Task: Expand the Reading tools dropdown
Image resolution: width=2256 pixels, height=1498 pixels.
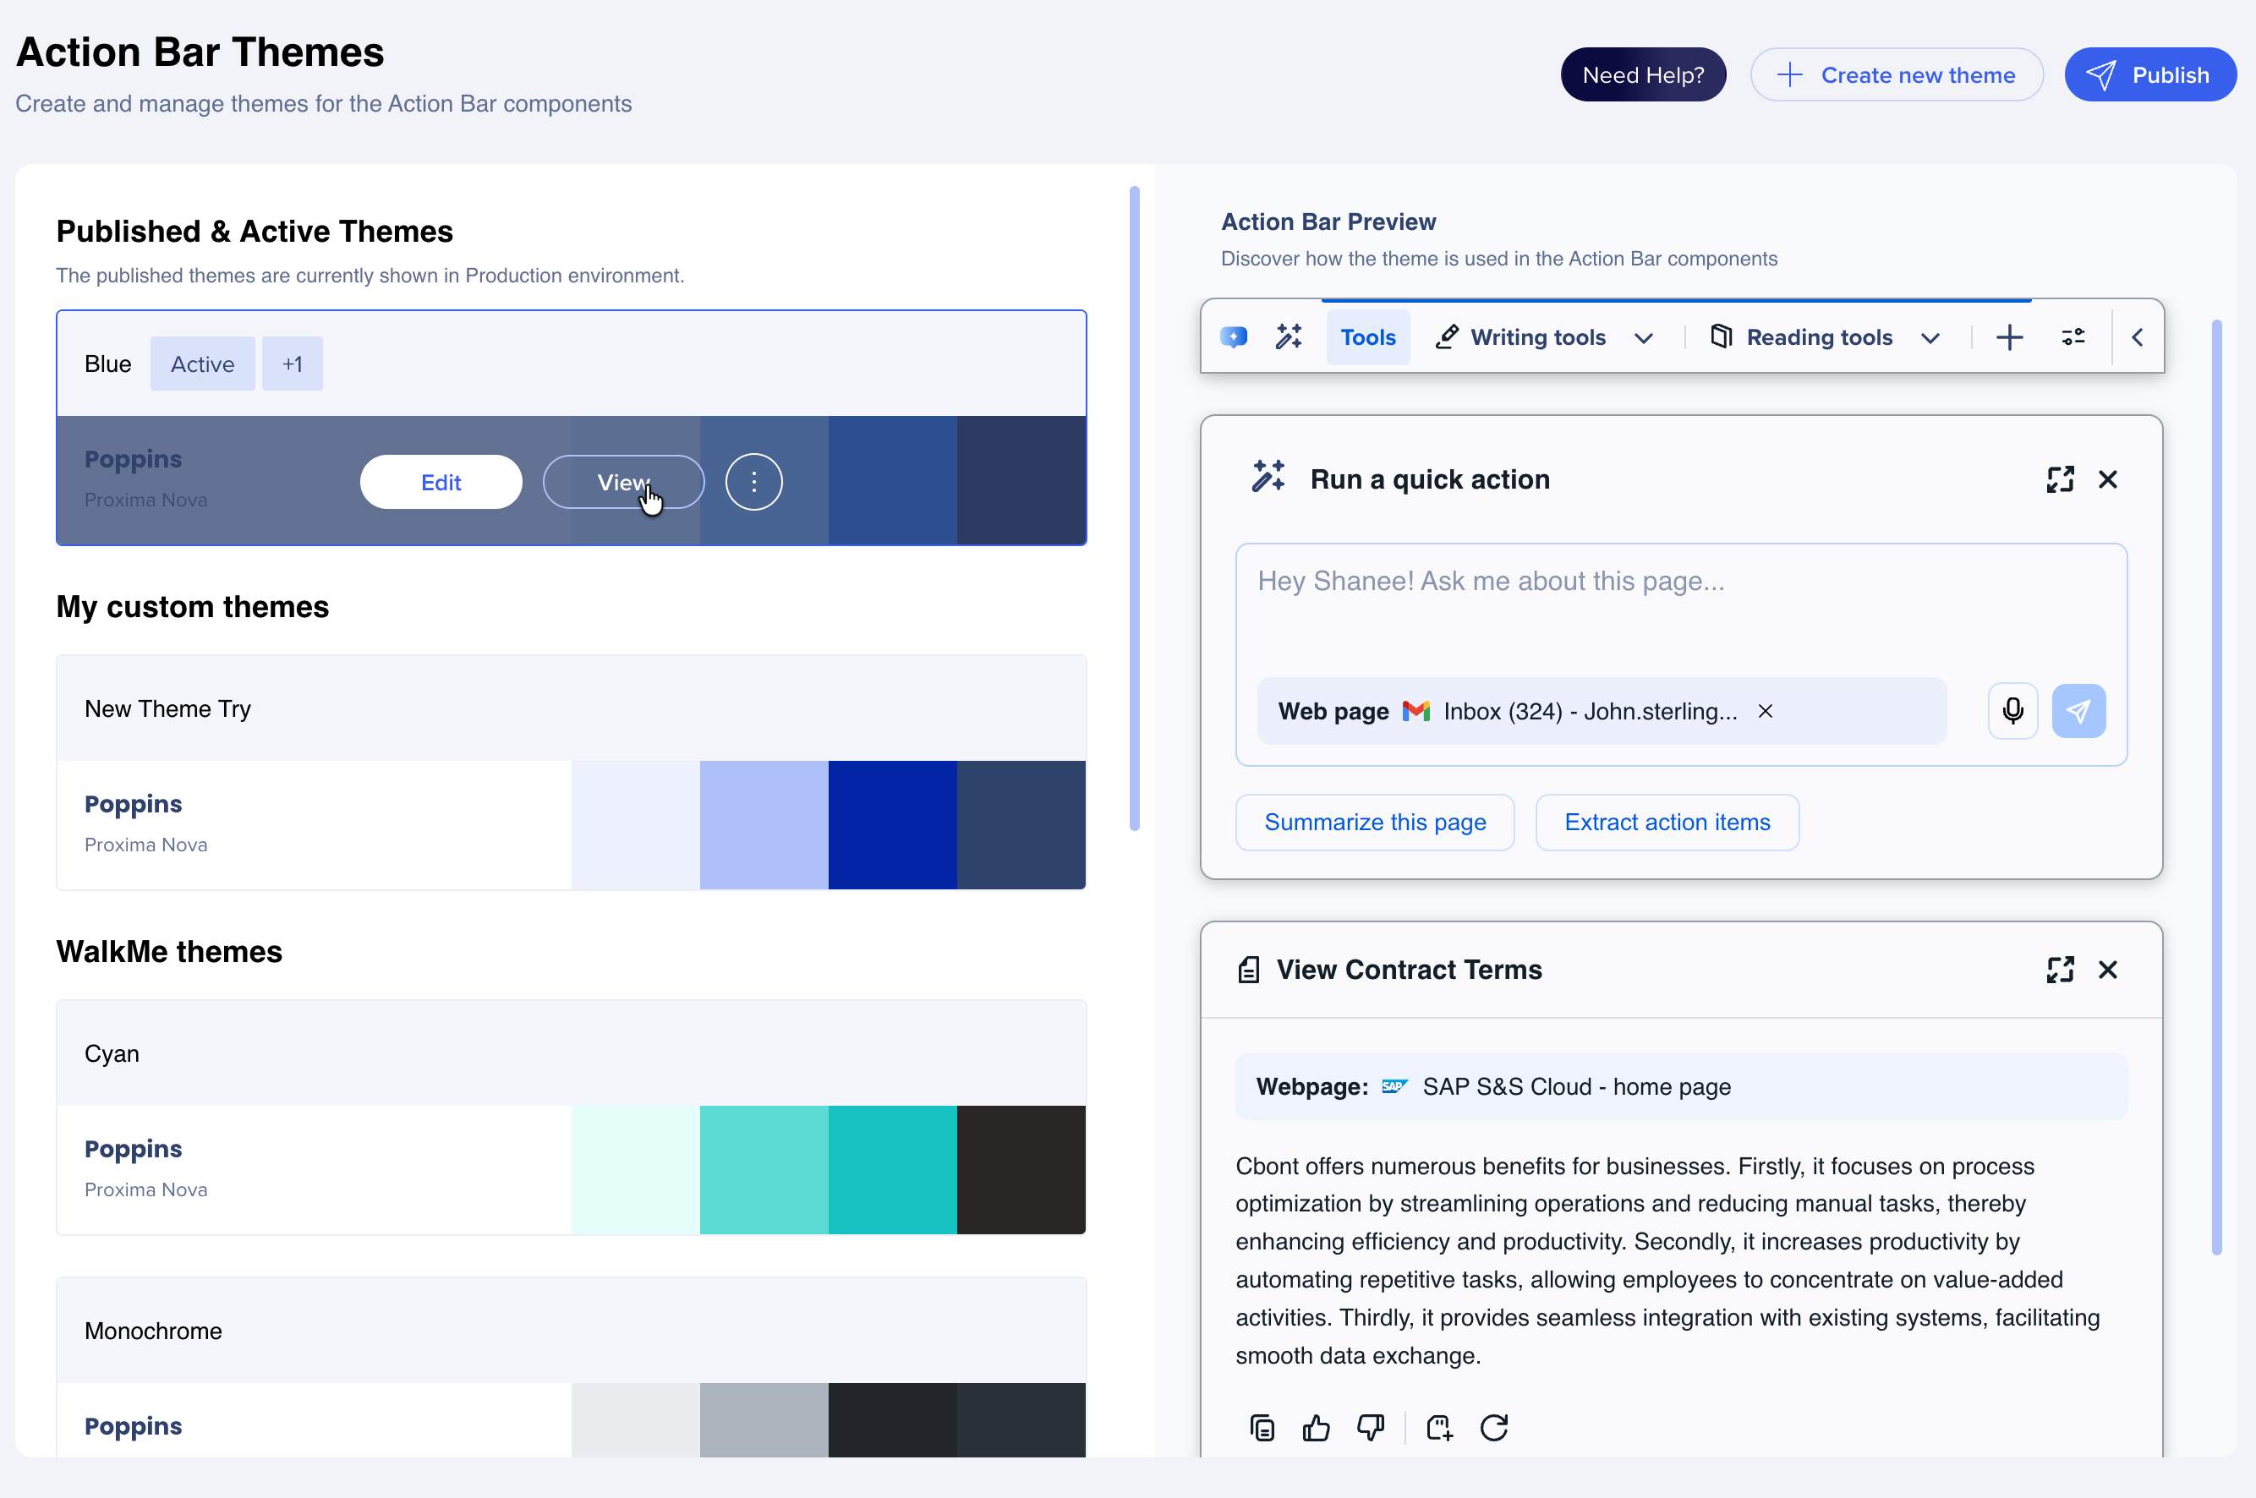Action: tap(1930, 337)
